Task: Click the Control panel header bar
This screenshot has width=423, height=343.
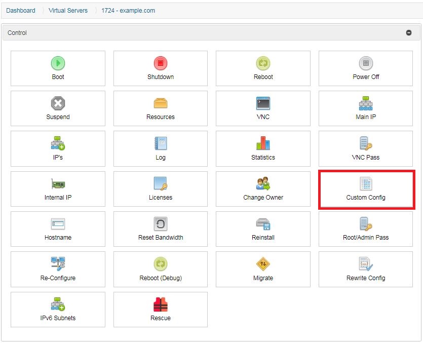Action: 203,33
